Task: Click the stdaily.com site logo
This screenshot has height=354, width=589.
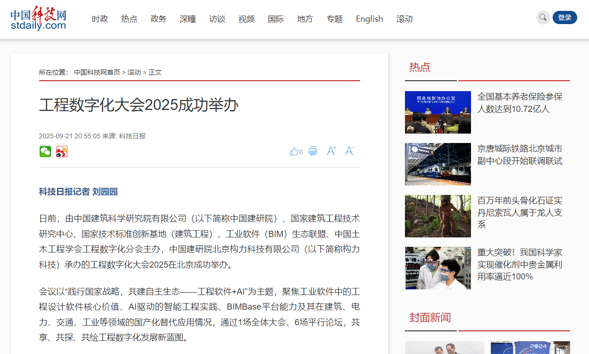Action: click(x=38, y=19)
